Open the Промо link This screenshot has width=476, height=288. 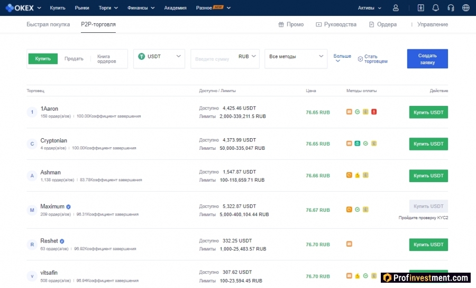tap(291, 24)
